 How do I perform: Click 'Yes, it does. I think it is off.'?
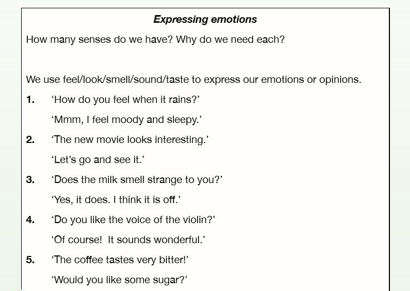tap(116, 200)
